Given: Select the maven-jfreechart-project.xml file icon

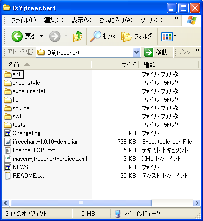Looking at the screenshot, I should coord(8,159).
